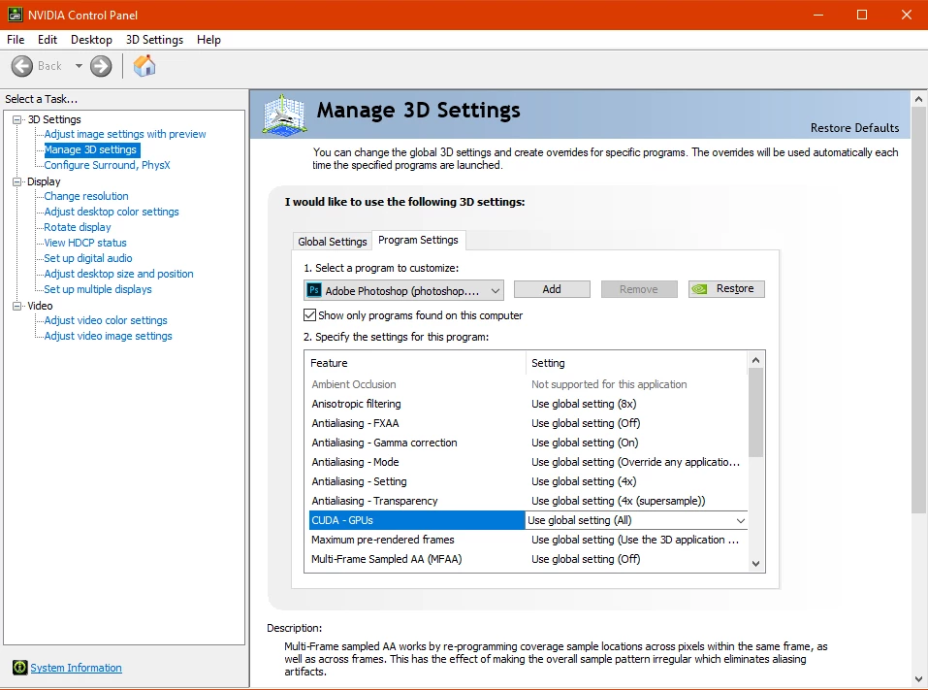Open the Back history dropdown arrow
The image size is (928, 690).
pyautogui.click(x=79, y=66)
